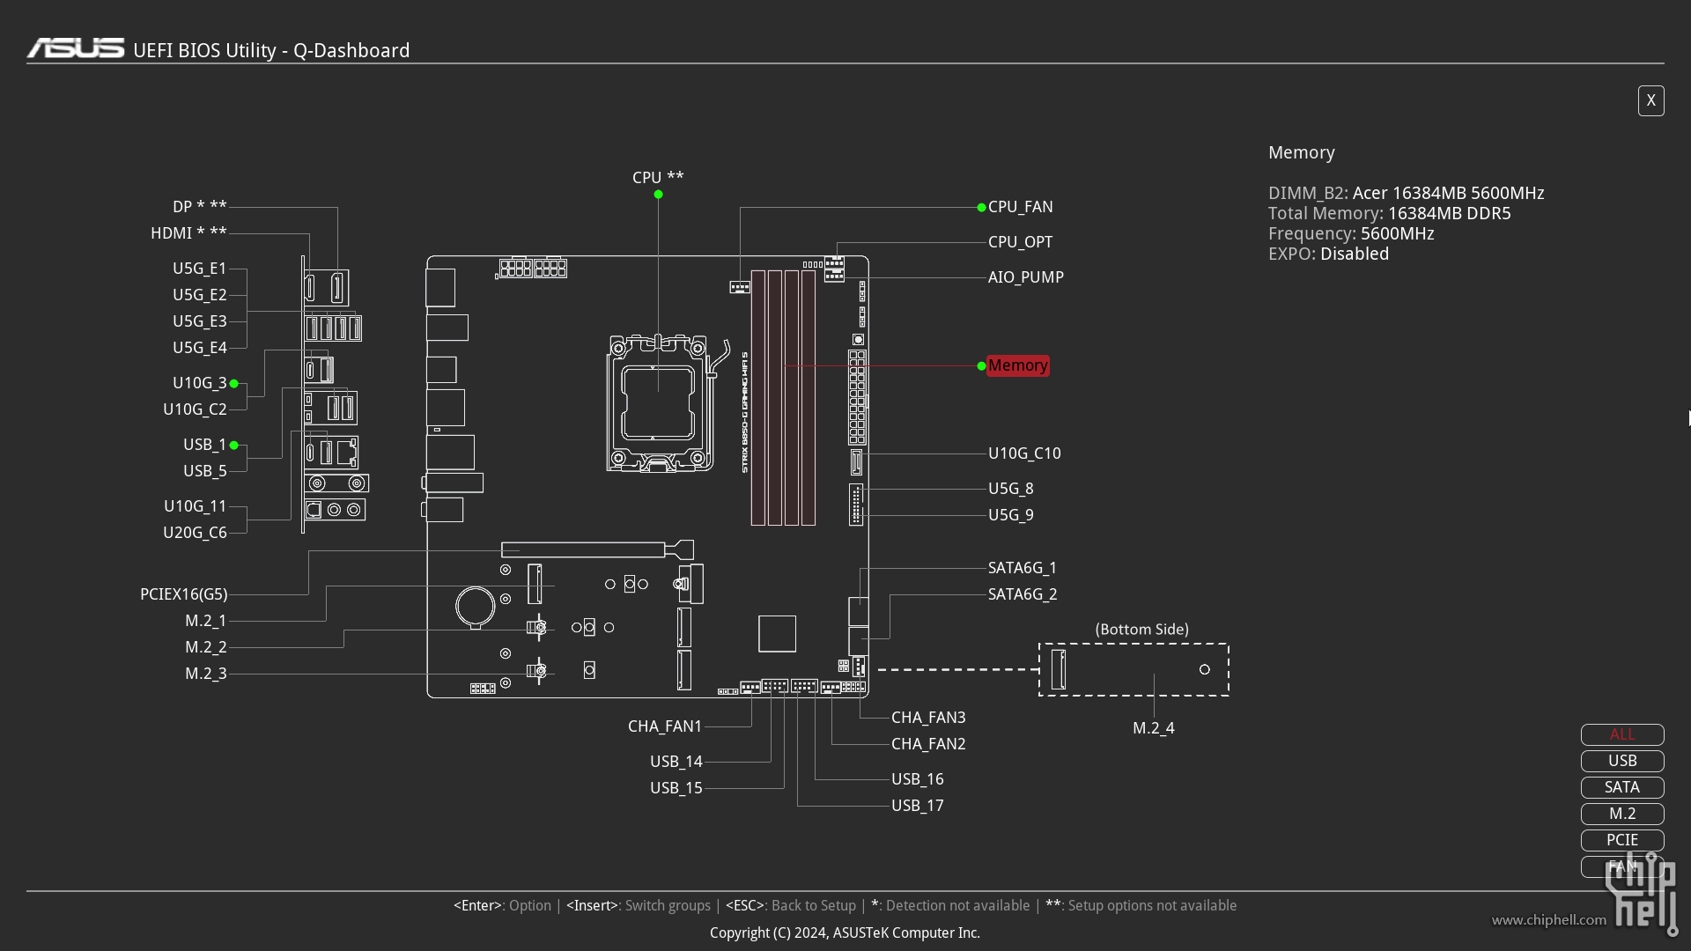The height and width of the screenshot is (951, 1691).
Task: Select the CHA_FAN2 header label
Action: (928, 744)
